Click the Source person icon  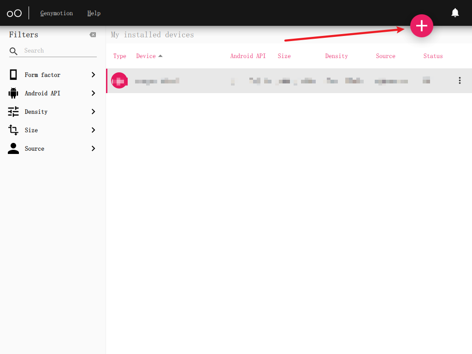click(13, 148)
